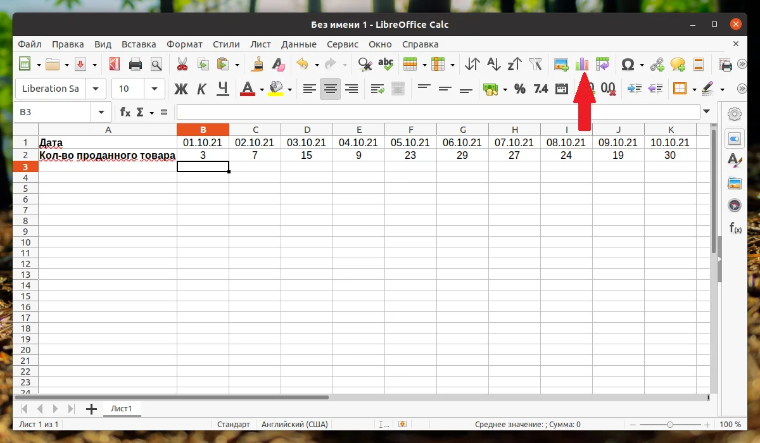Insert a comment using toolbar icon
The width and height of the screenshot is (760, 443).
coord(677,64)
